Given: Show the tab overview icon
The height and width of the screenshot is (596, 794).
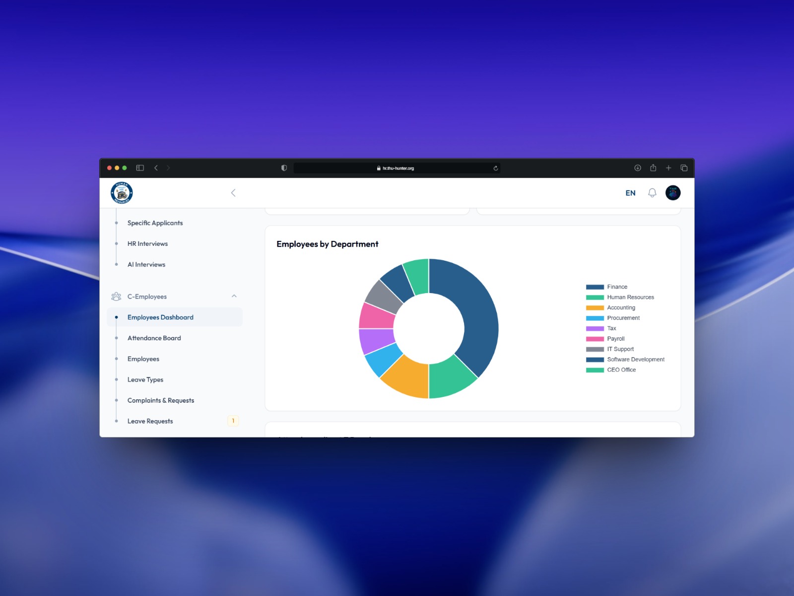Looking at the screenshot, I should pos(684,168).
